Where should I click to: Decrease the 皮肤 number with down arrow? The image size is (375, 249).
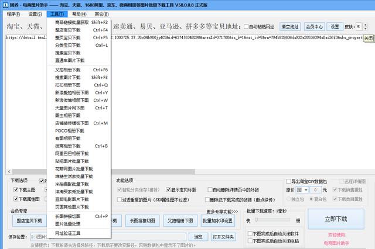366,29
